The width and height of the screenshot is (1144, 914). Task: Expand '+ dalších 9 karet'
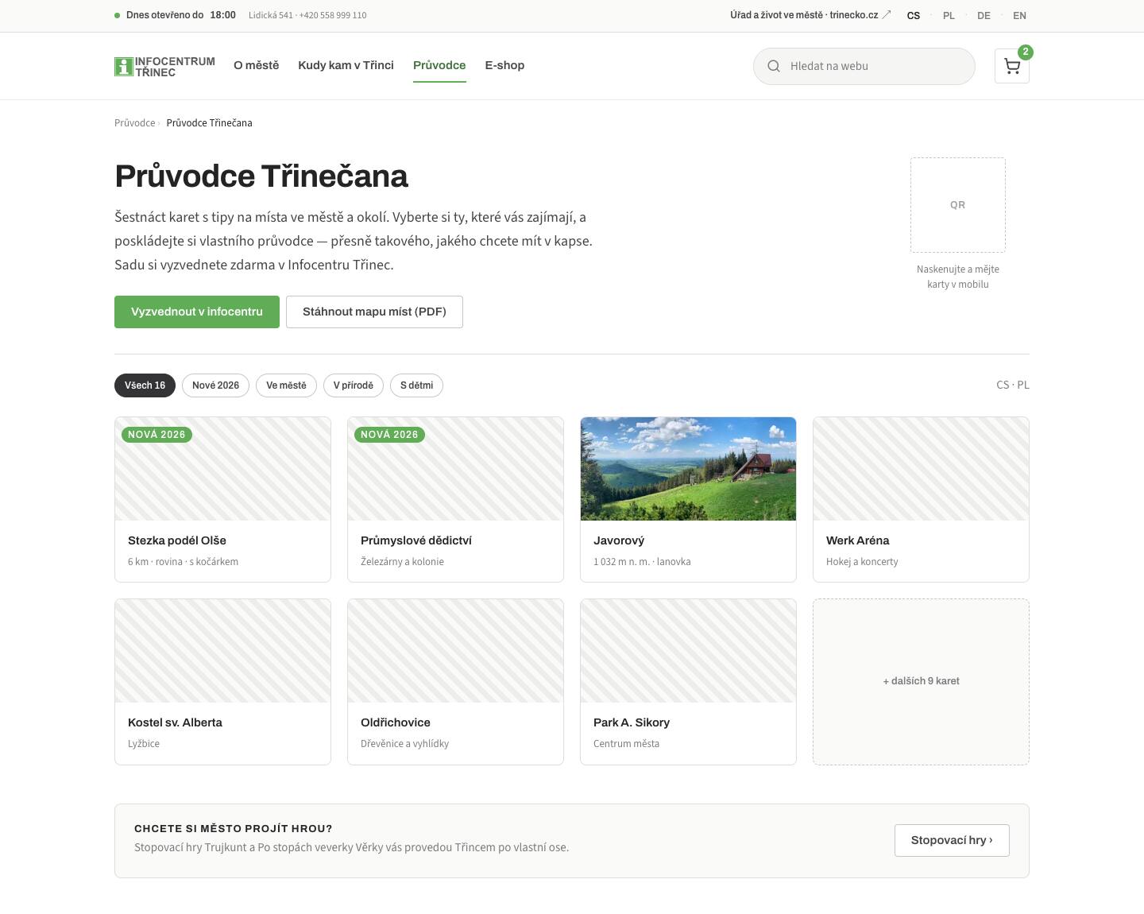point(921,682)
